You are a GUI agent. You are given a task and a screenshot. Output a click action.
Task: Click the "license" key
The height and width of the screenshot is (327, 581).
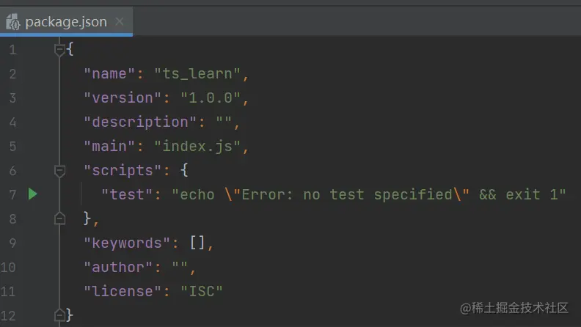pyautogui.click(x=123, y=292)
